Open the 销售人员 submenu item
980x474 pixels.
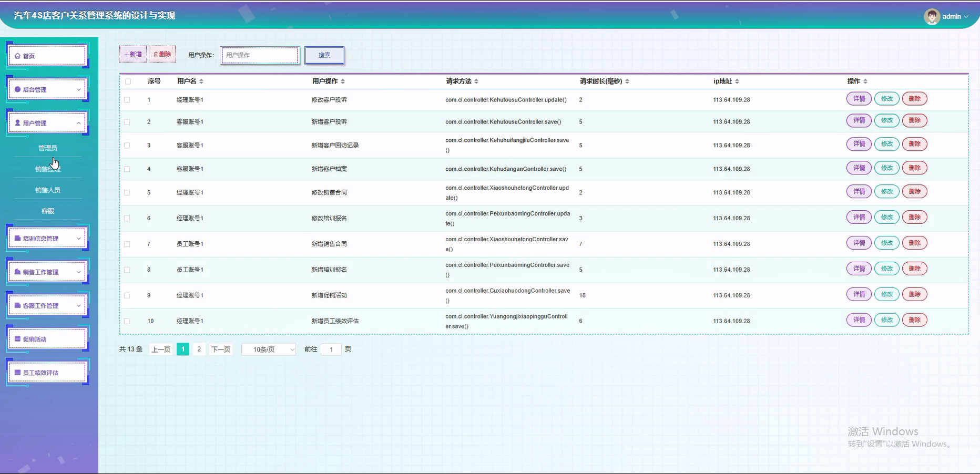click(48, 190)
